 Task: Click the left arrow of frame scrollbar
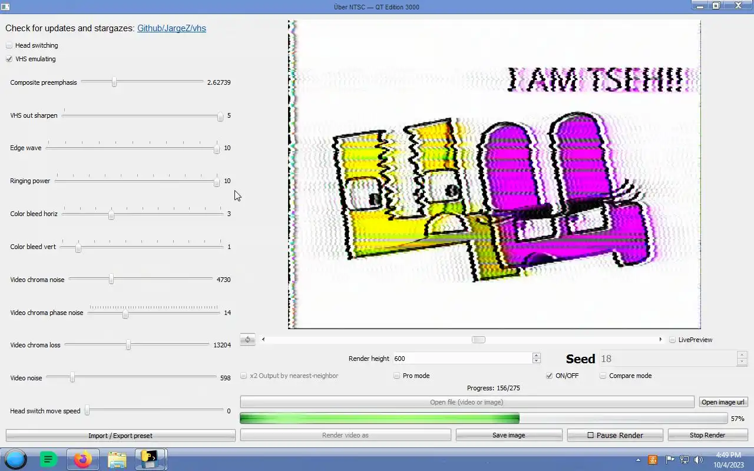tap(263, 340)
